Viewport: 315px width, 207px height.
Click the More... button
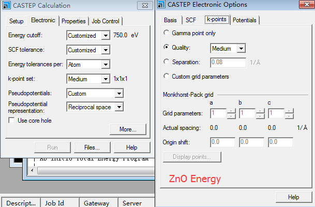coord(128,129)
